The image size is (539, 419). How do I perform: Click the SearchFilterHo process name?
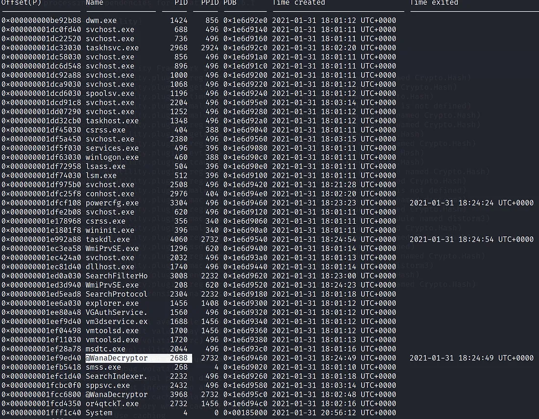(x=117, y=276)
